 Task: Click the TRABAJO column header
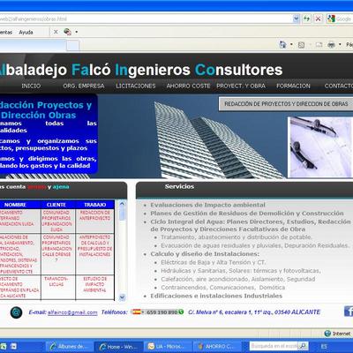tap(95, 205)
